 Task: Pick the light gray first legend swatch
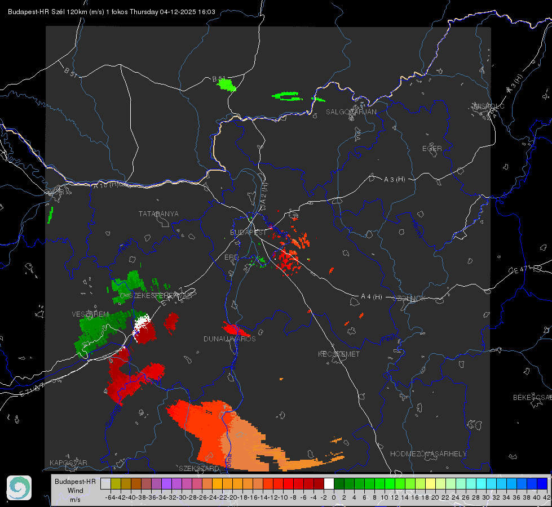pos(105,483)
